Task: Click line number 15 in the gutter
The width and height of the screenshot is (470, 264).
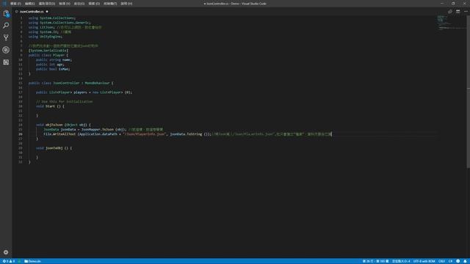Action: tap(20, 83)
